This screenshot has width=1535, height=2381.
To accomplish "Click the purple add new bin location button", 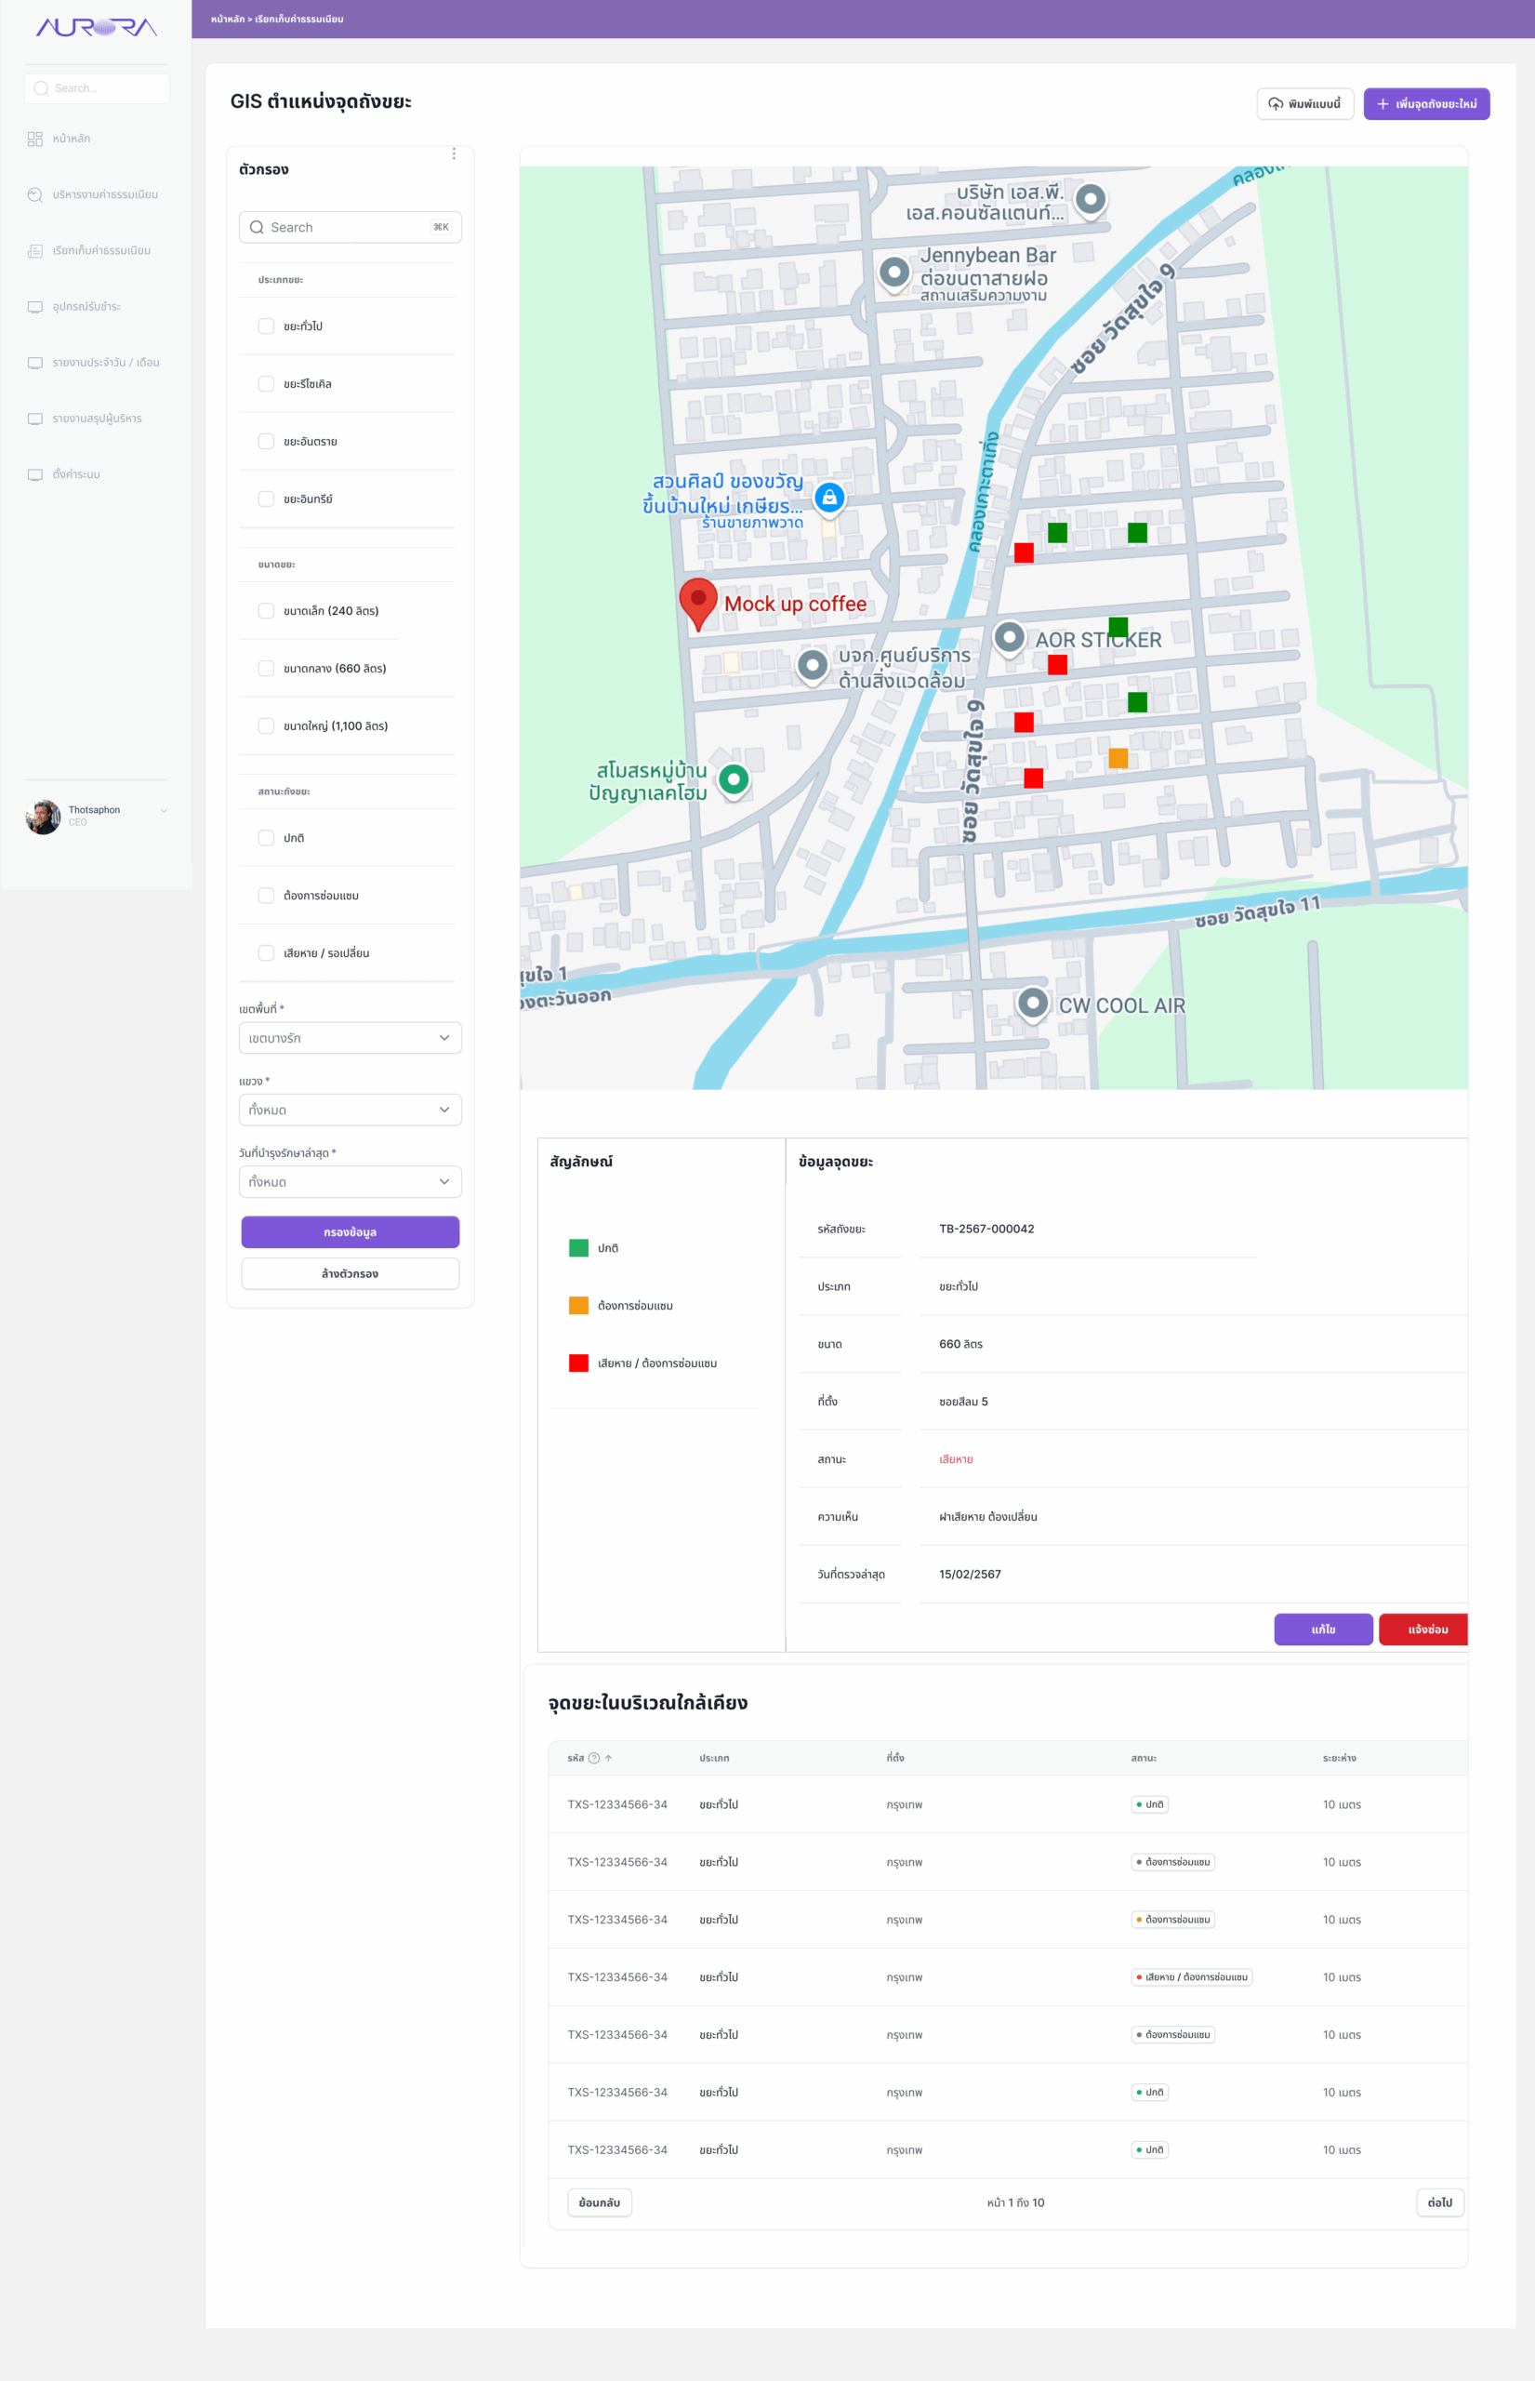I will point(1425,103).
